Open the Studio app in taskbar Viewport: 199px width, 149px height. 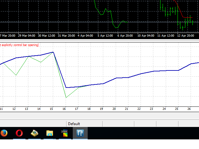[65, 133]
